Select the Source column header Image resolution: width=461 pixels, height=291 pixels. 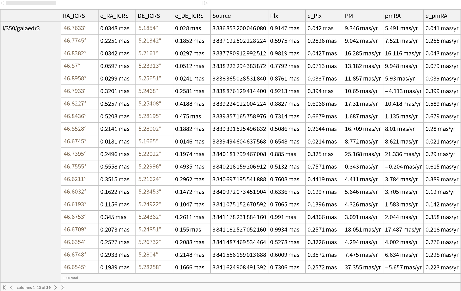point(221,16)
